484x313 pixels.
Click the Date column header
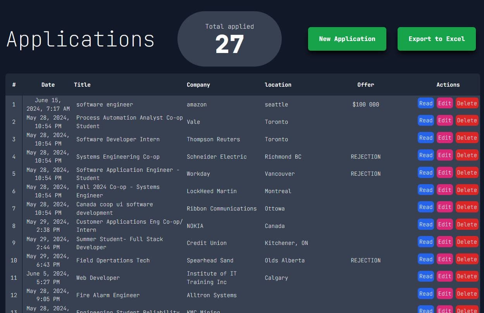[x=48, y=85]
